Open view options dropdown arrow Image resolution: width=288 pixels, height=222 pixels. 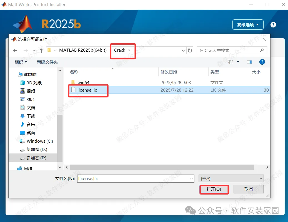[x=238, y=62]
